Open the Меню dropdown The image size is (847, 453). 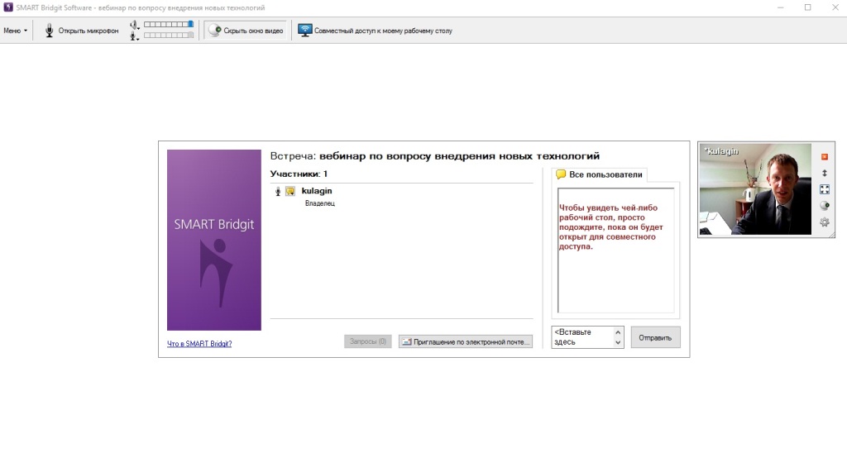[15, 31]
